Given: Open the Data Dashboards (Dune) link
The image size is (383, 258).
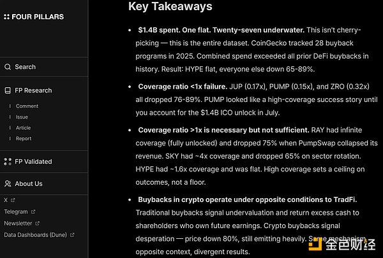Looking at the screenshot, I should [35, 235].
